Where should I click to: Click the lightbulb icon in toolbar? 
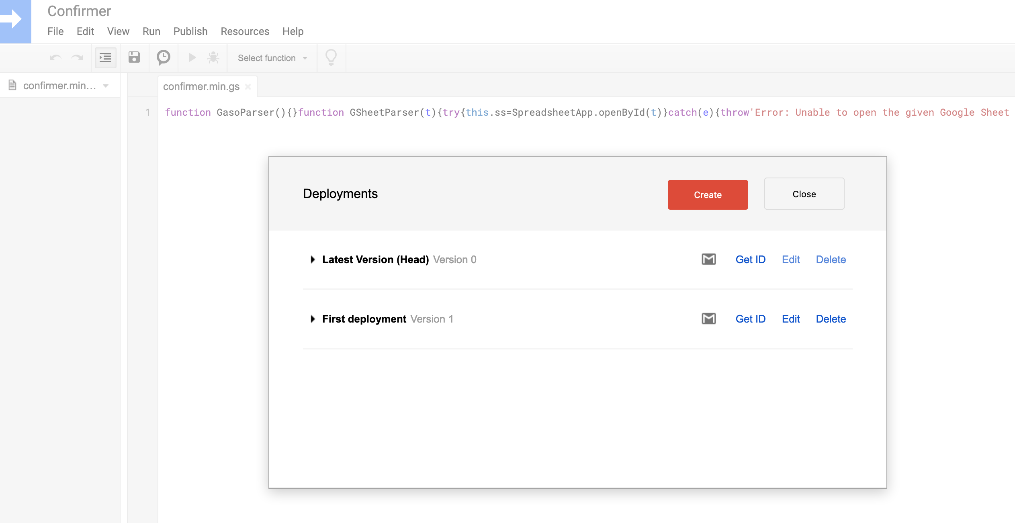(331, 57)
